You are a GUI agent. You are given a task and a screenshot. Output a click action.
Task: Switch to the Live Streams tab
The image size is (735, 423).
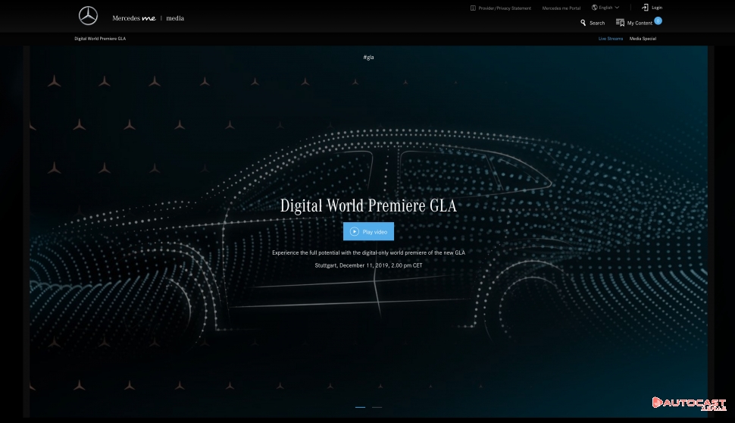[610, 39]
